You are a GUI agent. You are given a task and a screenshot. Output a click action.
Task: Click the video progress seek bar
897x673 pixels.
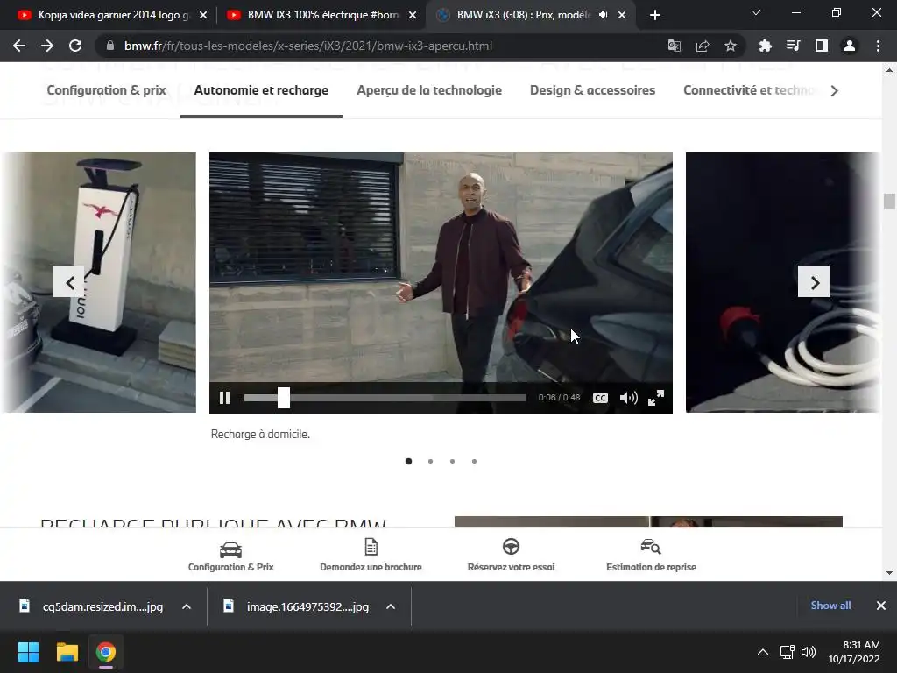coord(385,398)
